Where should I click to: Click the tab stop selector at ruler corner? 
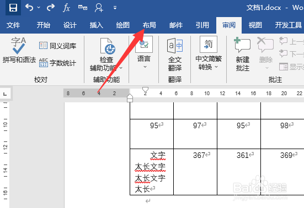pyautogui.click(x=5, y=94)
